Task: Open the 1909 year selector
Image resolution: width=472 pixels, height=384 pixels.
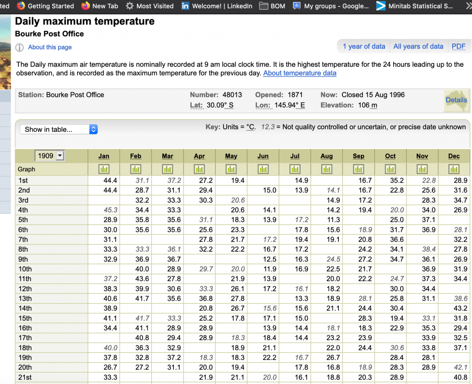Action: point(50,156)
